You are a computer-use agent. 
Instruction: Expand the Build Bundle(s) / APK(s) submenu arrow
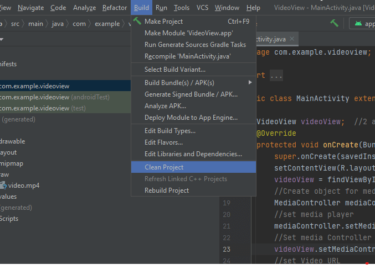click(x=250, y=83)
